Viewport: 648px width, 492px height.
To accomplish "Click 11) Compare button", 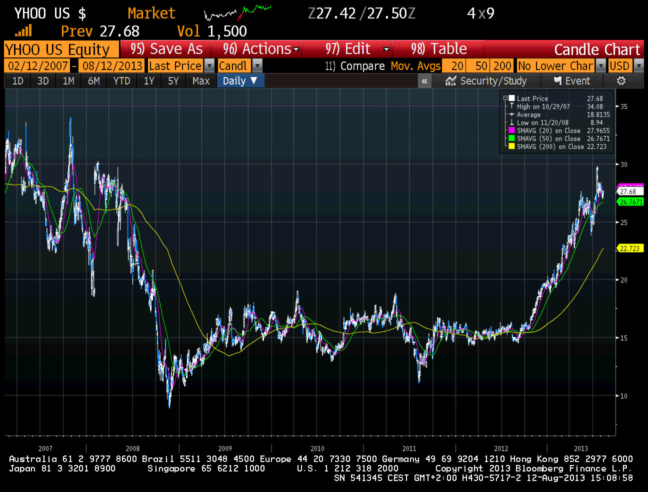I will tap(355, 66).
